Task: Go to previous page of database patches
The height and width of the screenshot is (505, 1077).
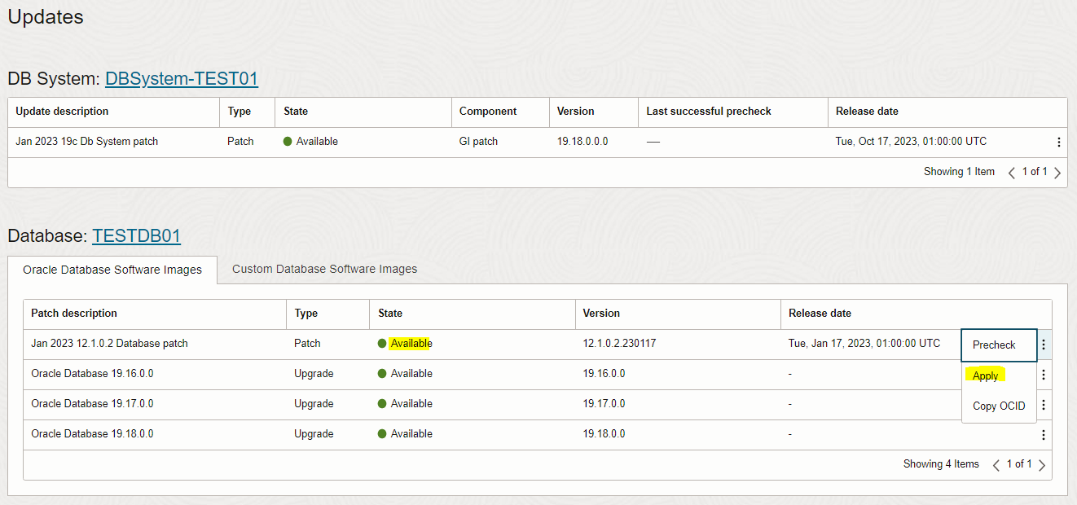Action: 996,465
